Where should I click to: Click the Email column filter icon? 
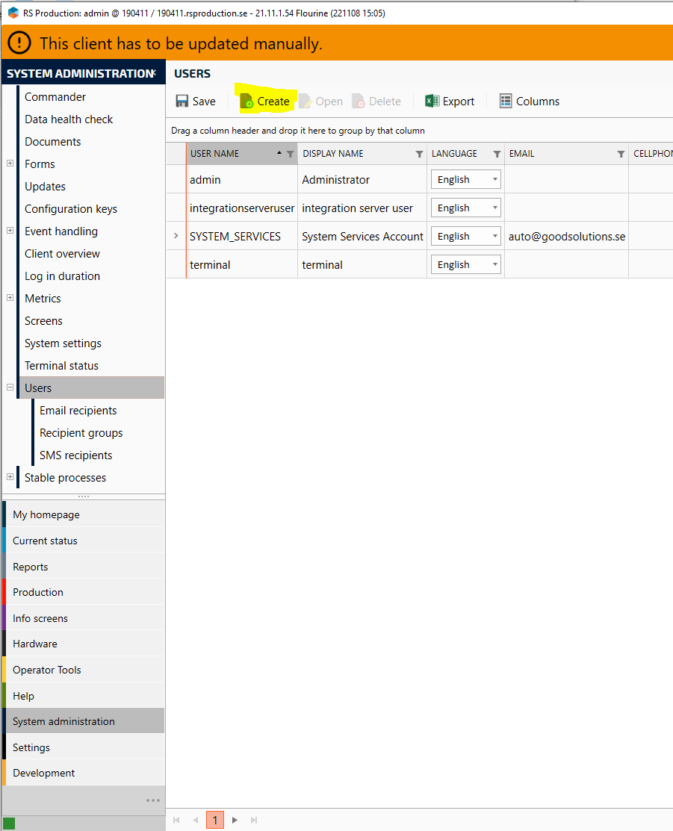(x=621, y=154)
